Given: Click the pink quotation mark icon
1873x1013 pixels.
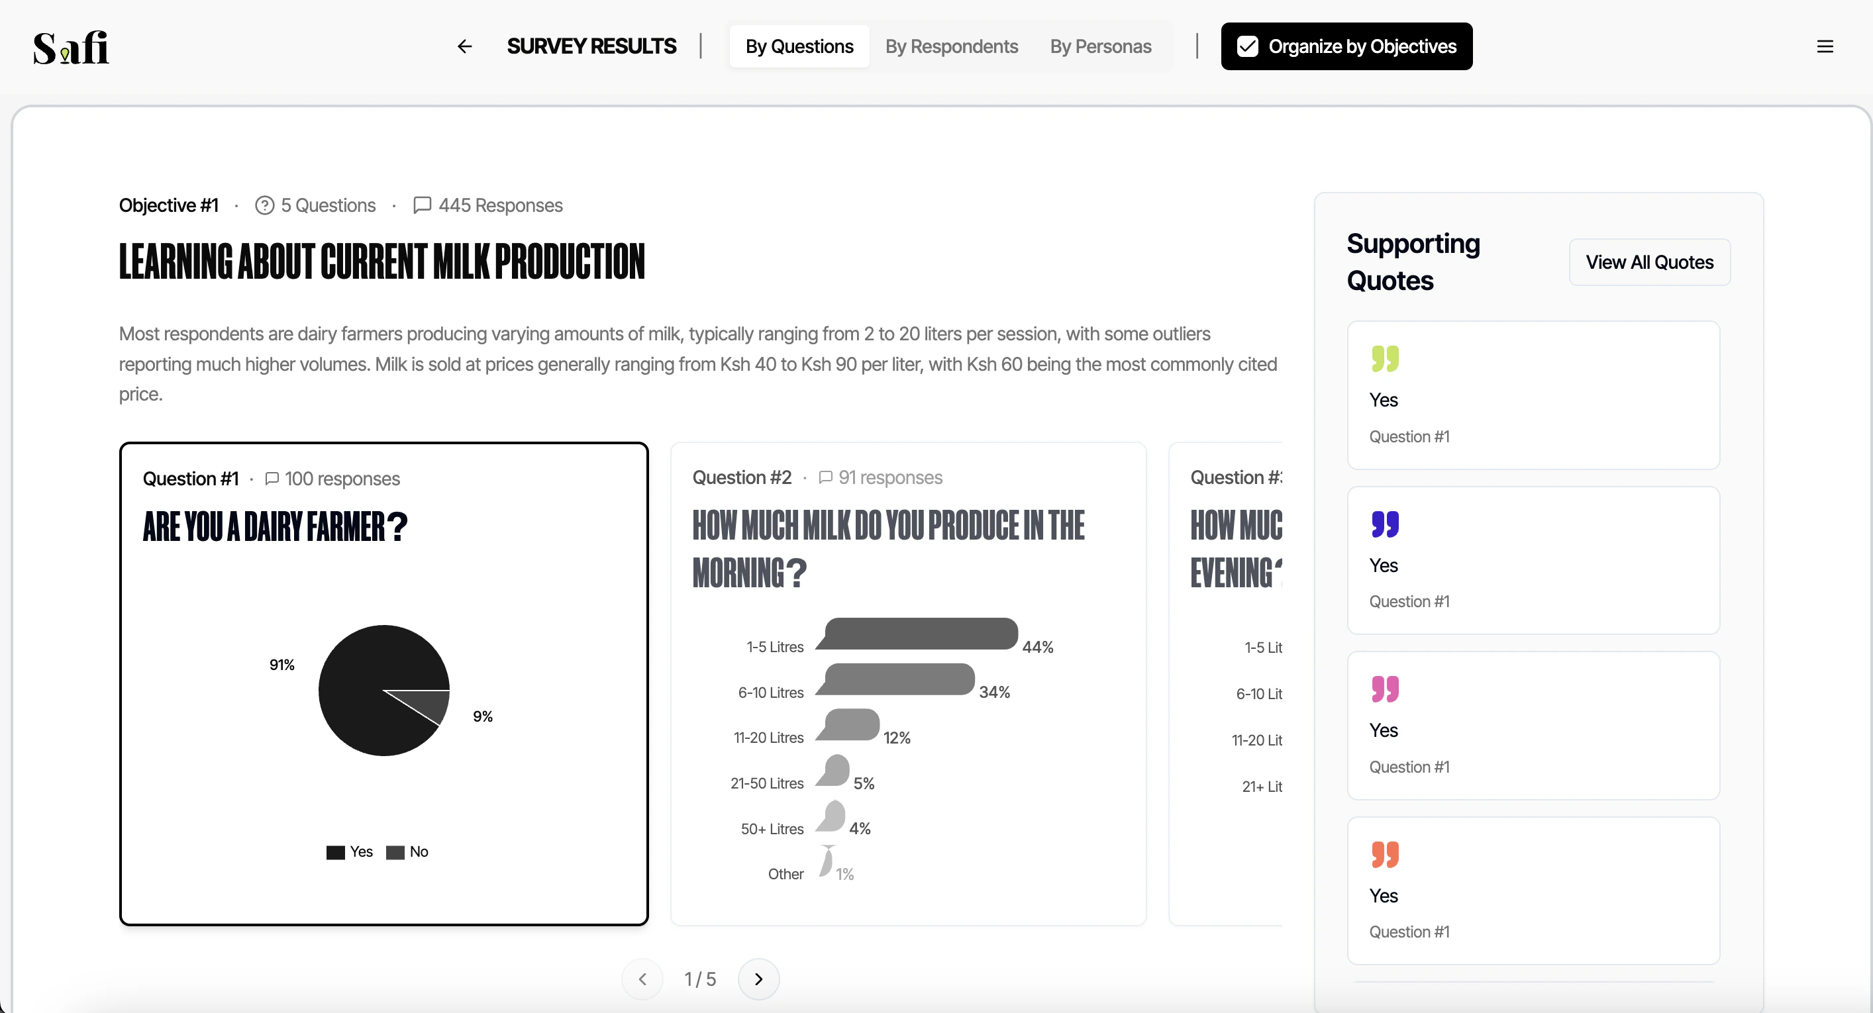Looking at the screenshot, I should tap(1385, 689).
